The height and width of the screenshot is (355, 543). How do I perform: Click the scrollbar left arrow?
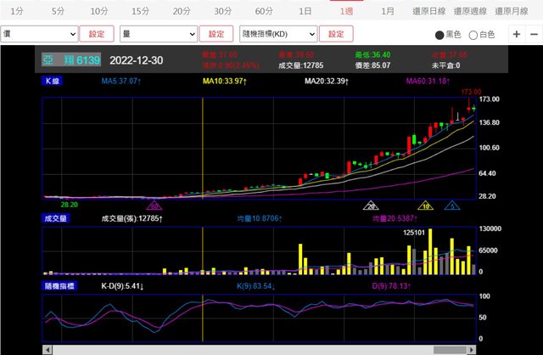coord(48,349)
